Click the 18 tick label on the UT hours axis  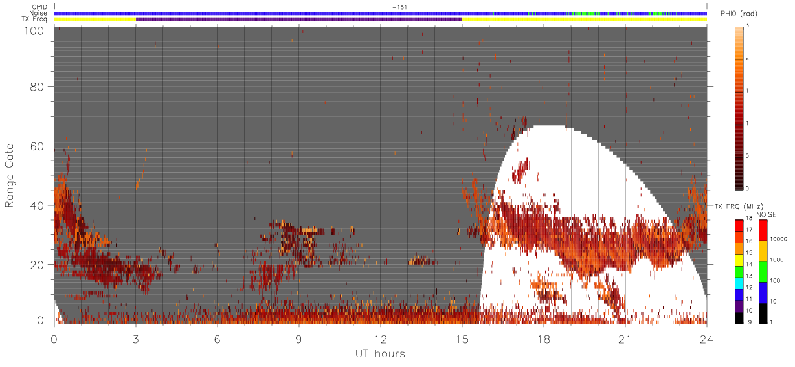pos(544,339)
